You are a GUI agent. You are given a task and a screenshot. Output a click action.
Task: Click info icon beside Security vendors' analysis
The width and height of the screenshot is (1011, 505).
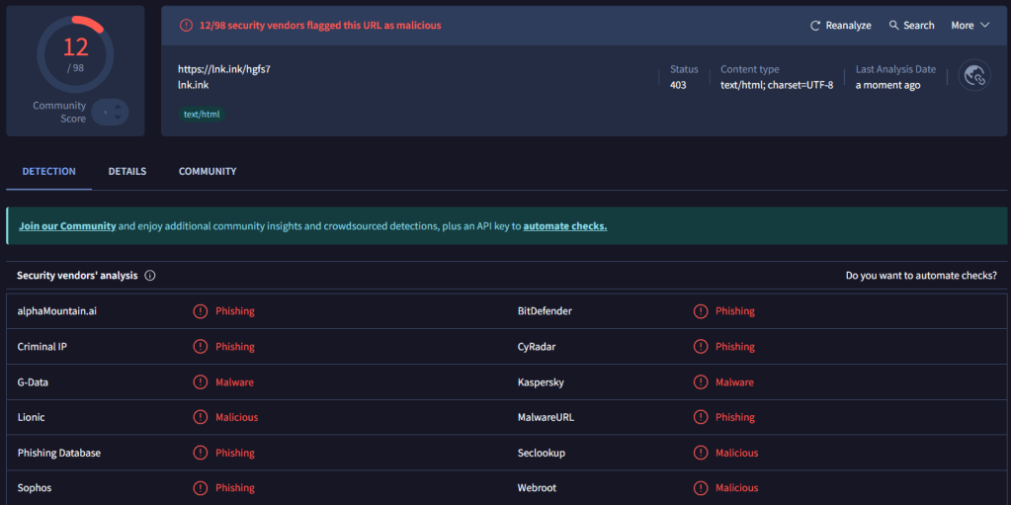click(x=150, y=276)
